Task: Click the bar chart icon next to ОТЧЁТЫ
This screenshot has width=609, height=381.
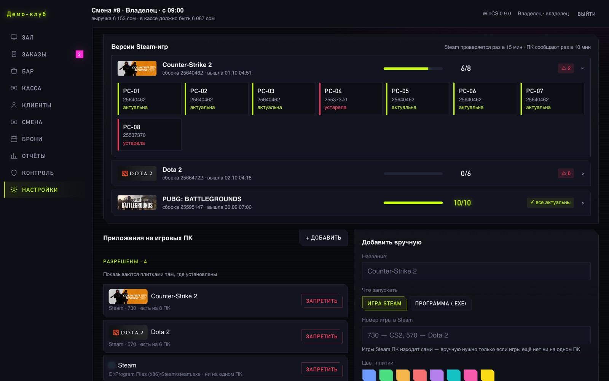Action: 14,156
